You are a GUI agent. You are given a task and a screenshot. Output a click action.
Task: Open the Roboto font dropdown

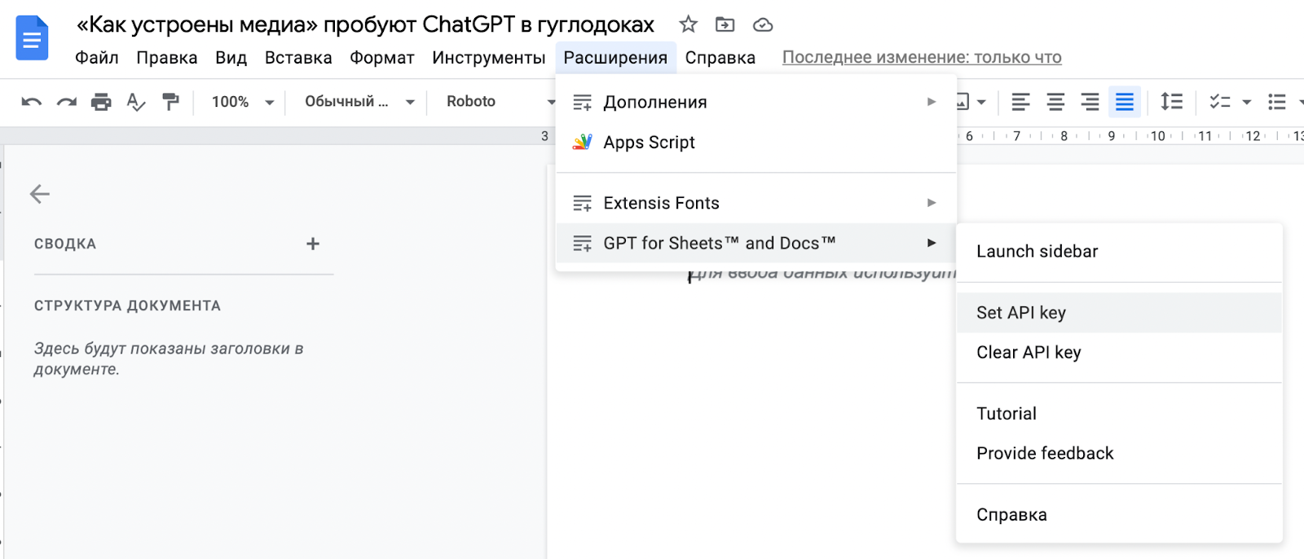tap(500, 102)
